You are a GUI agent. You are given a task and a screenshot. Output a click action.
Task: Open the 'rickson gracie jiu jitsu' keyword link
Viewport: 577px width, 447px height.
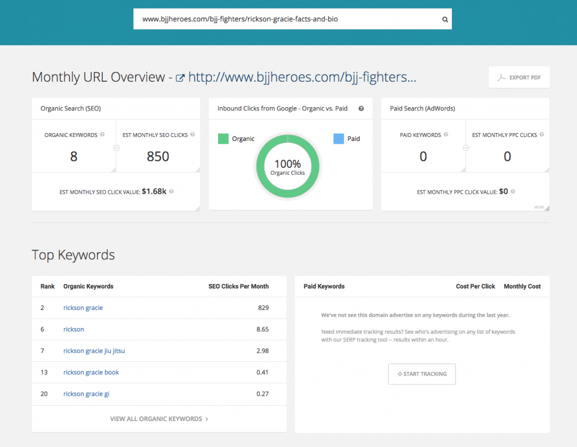click(94, 351)
